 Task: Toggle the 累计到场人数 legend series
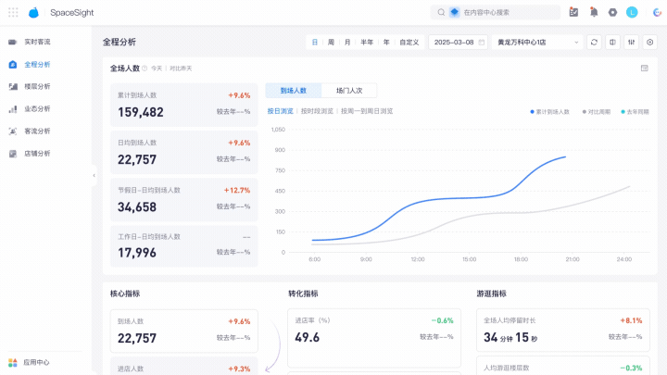(x=549, y=112)
